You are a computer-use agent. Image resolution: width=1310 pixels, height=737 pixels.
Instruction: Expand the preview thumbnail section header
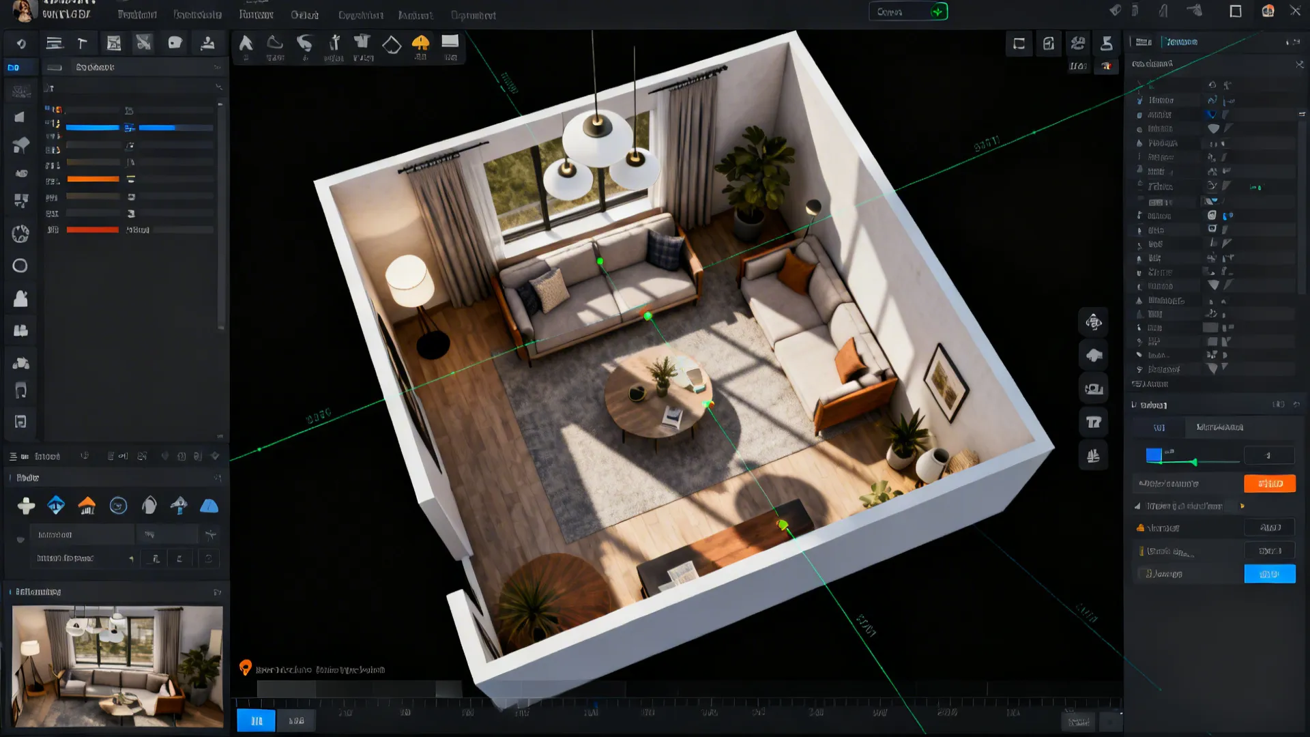[217, 592]
